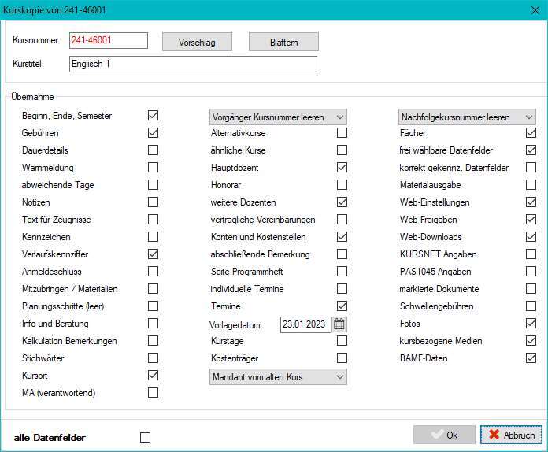Click the Vorschlag button
548x452 pixels.
coord(197,42)
